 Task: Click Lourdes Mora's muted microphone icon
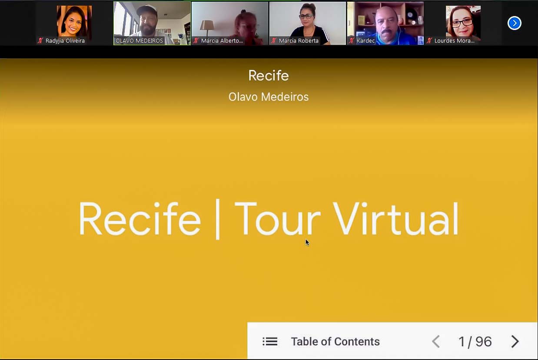(430, 41)
